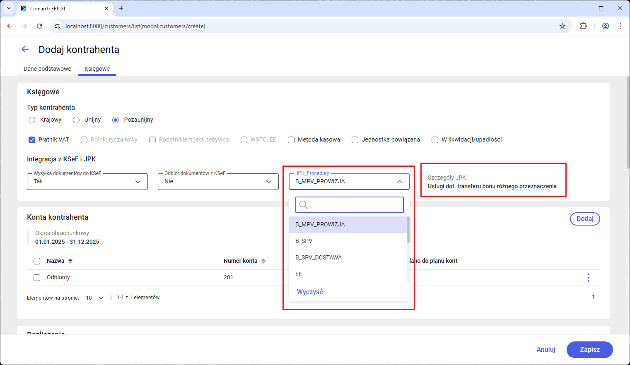Sort by Nazwa column arrows

pos(70,261)
